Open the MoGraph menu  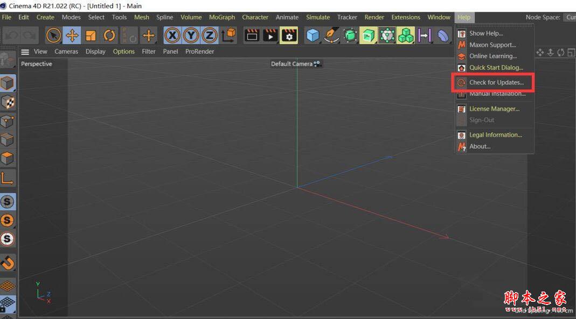coord(221,17)
